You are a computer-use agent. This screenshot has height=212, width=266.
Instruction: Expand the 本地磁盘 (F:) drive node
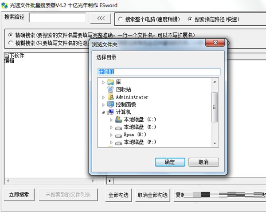111,142
